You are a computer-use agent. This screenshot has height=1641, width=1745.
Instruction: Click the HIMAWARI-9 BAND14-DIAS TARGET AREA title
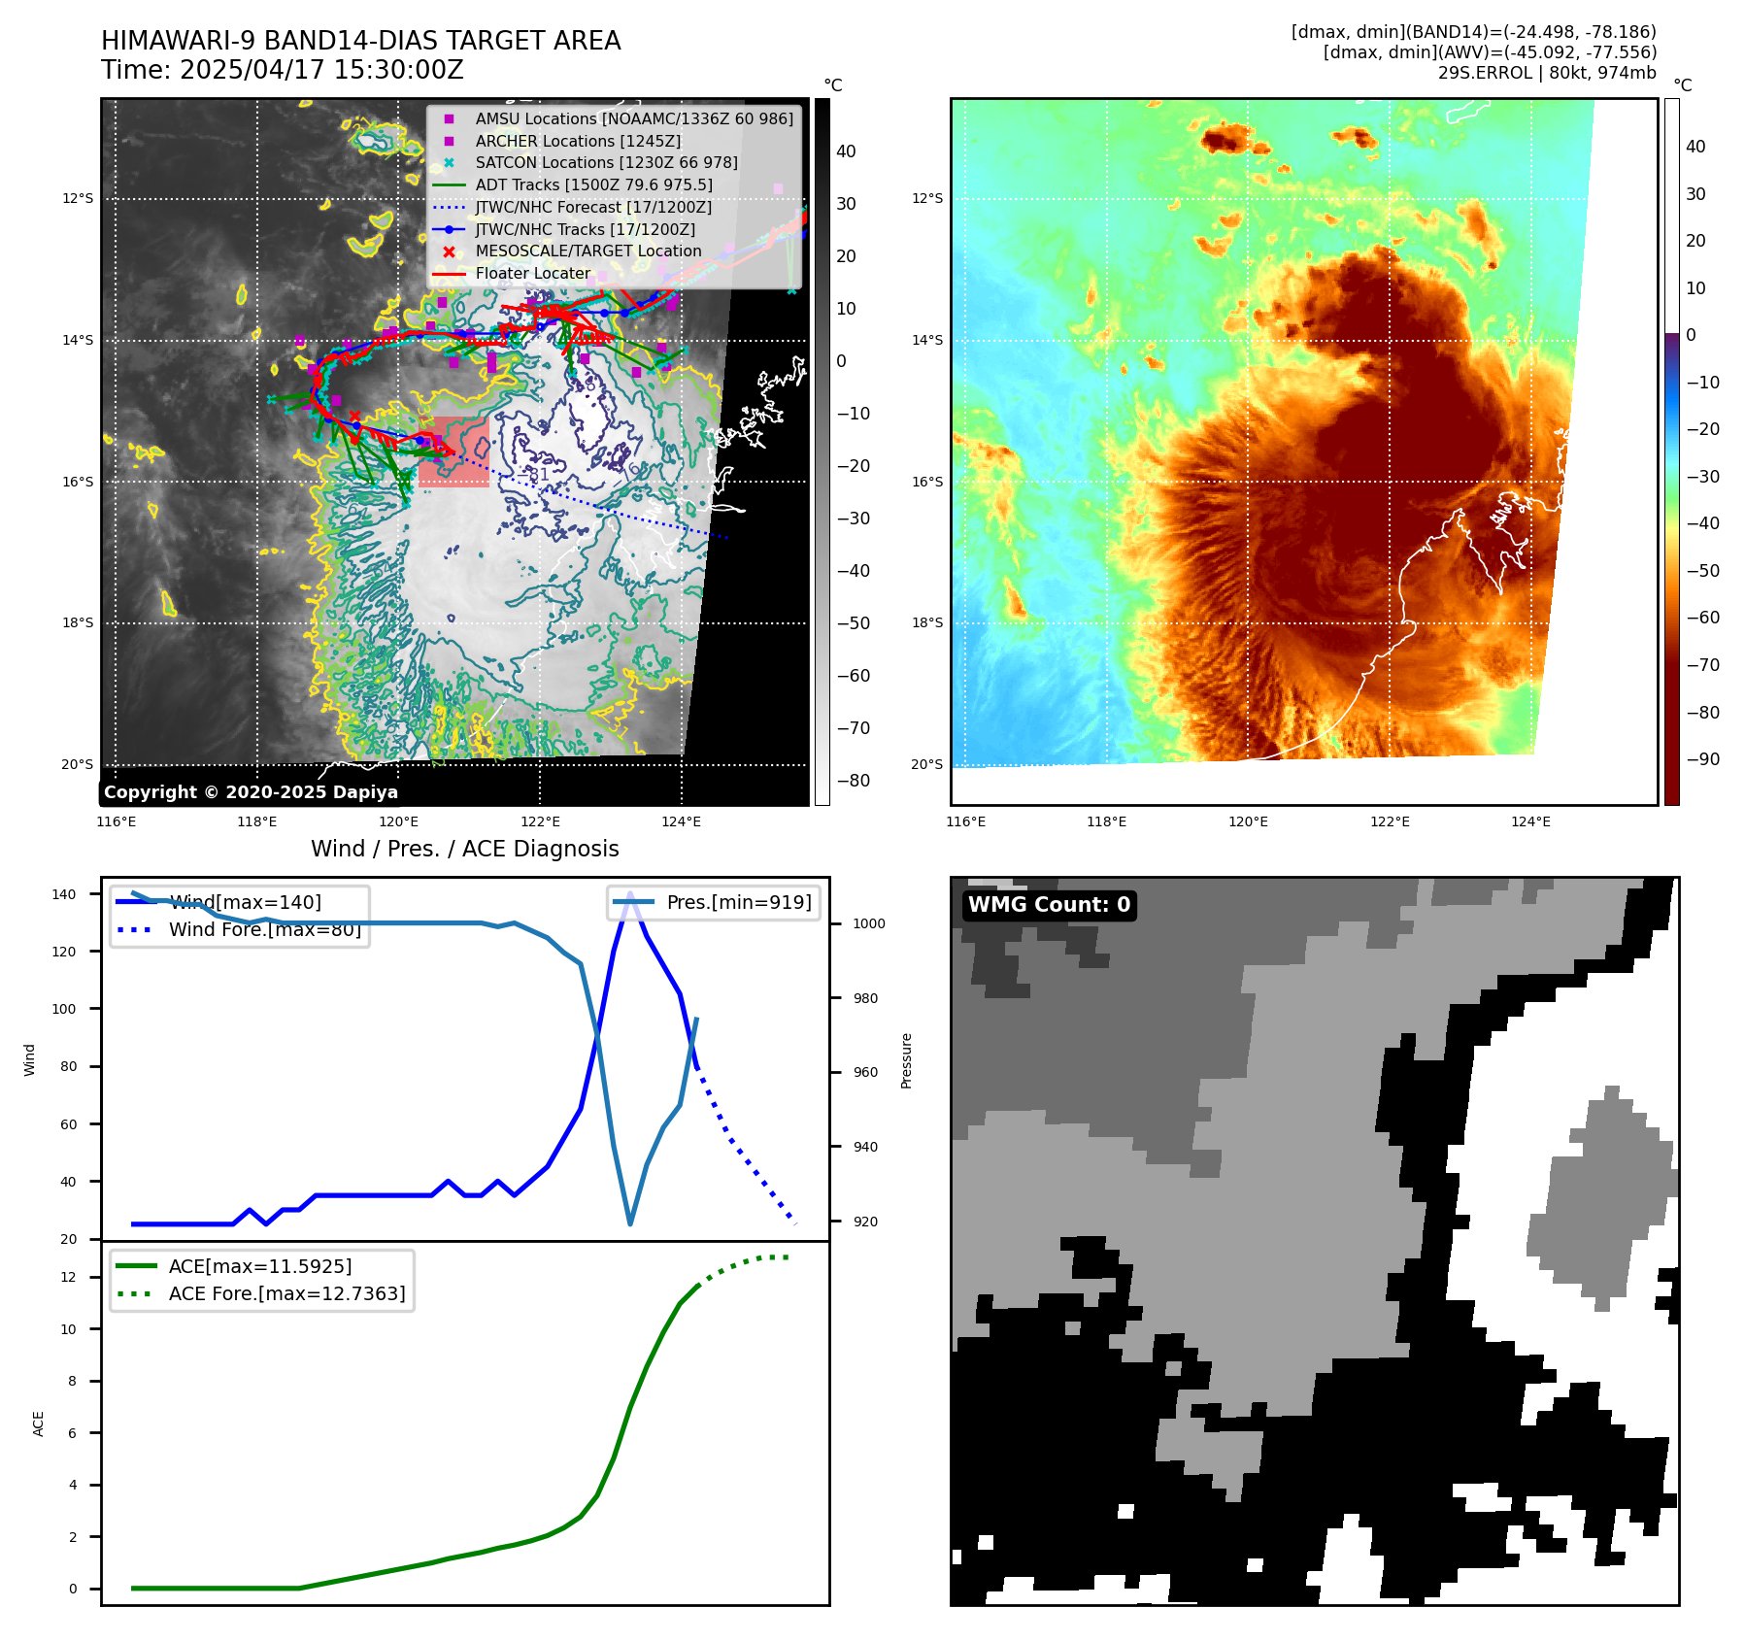pos(360,41)
